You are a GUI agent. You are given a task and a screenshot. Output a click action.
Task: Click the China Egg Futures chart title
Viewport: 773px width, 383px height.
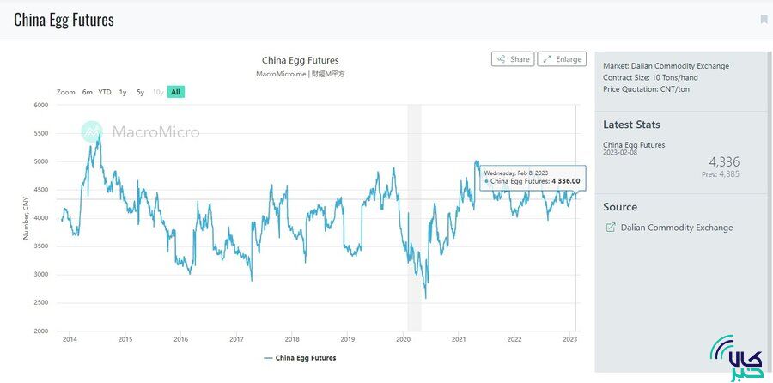[x=300, y=60]
